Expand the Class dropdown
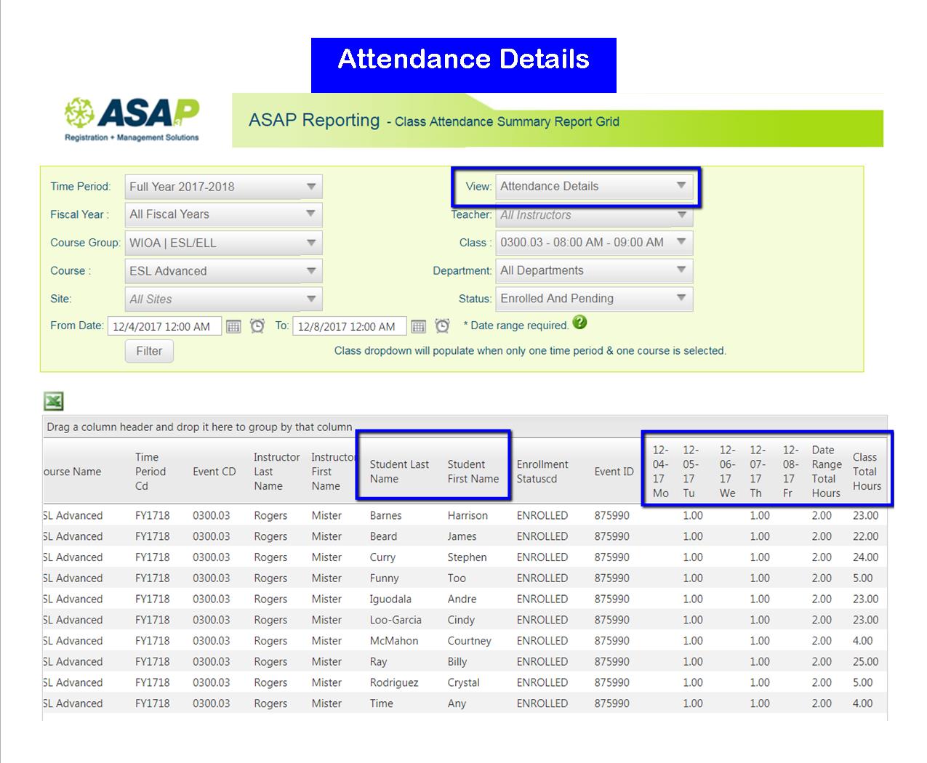927x763 pixels. coord(681,242)
